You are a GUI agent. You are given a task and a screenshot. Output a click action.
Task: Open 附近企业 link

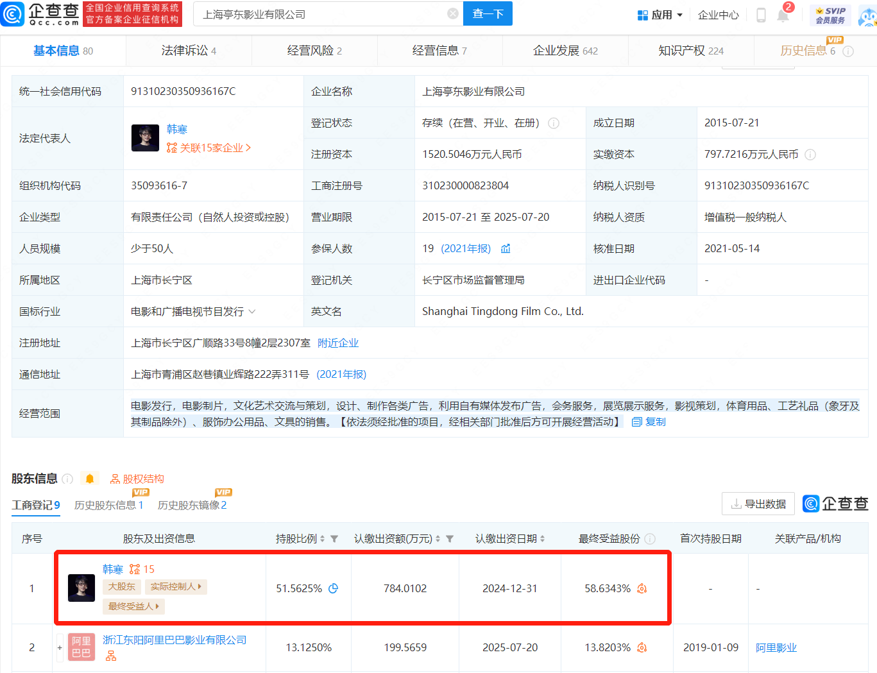click(338, 343)
